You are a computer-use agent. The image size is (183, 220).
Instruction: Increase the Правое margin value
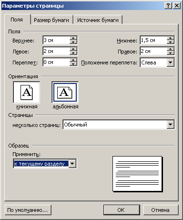171,49
